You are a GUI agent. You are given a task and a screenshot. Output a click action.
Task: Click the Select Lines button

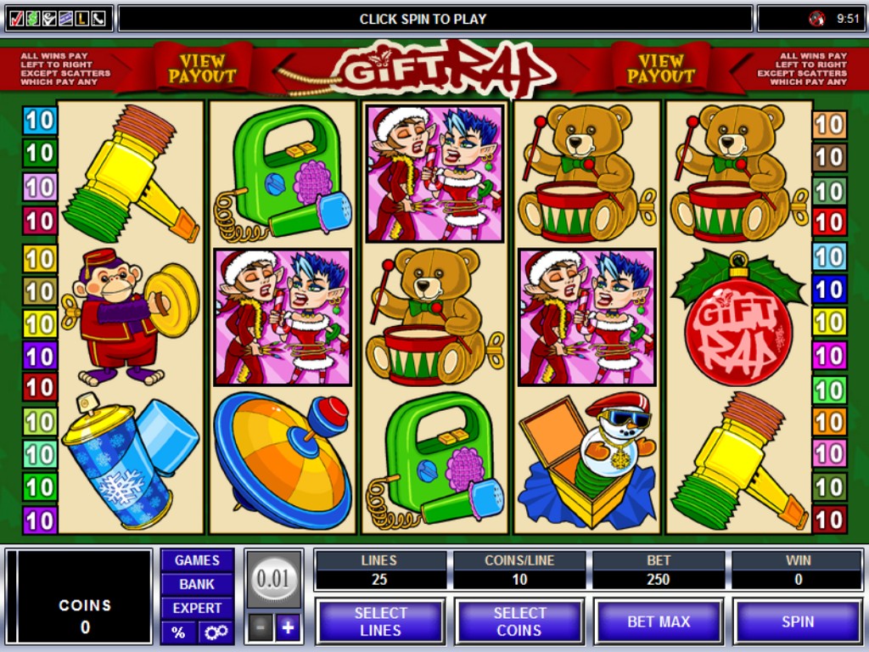tap(380, 621)
